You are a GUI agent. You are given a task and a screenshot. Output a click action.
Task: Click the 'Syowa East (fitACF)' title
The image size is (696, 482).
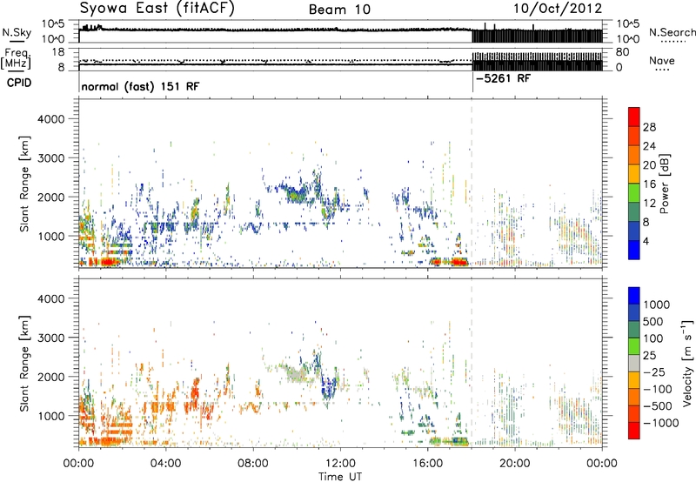coord(157,8)
